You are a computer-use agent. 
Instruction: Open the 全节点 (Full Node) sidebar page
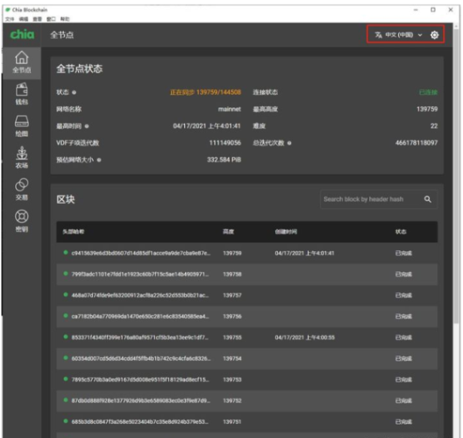22,63
